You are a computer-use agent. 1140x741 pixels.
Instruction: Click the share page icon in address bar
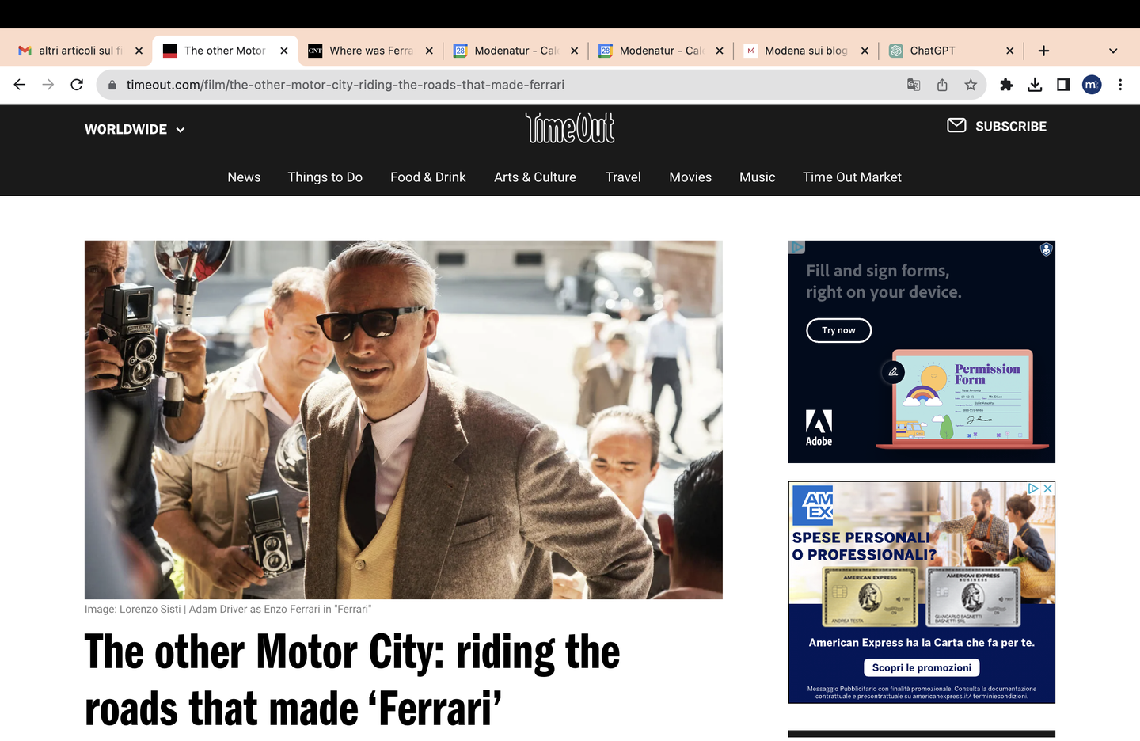942,85
